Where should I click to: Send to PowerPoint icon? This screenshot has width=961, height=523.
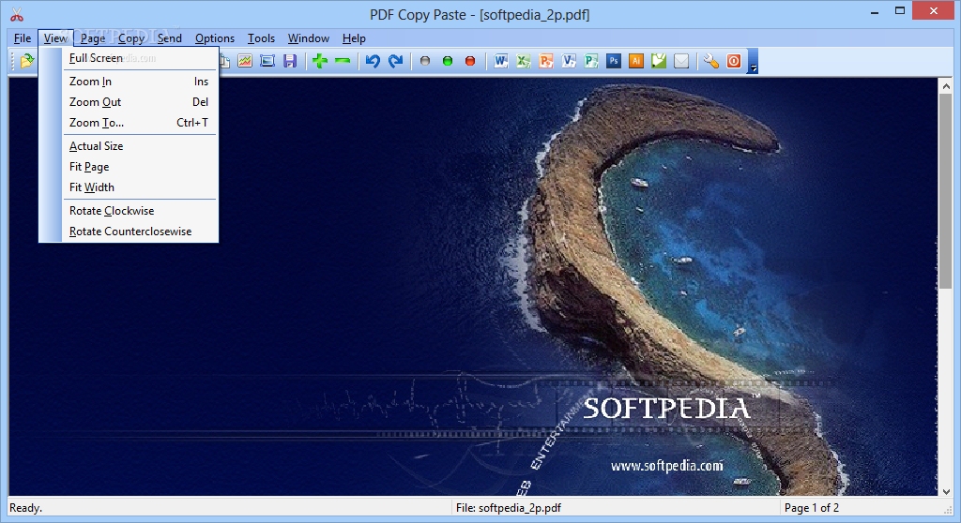click(546, 61)
